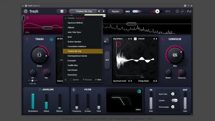Select previous Cheap Radio impulse arrow

[x=154, y=81]
